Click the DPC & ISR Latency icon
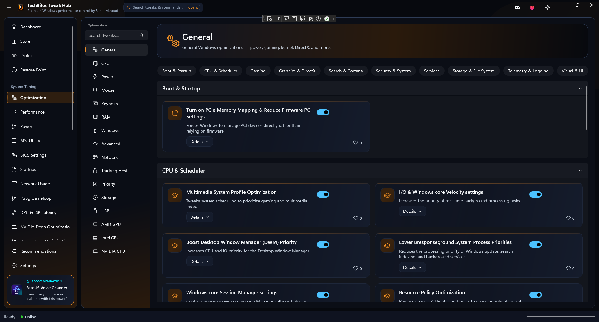The height and width of the screenshot is (322, 599). pos(14,212)
